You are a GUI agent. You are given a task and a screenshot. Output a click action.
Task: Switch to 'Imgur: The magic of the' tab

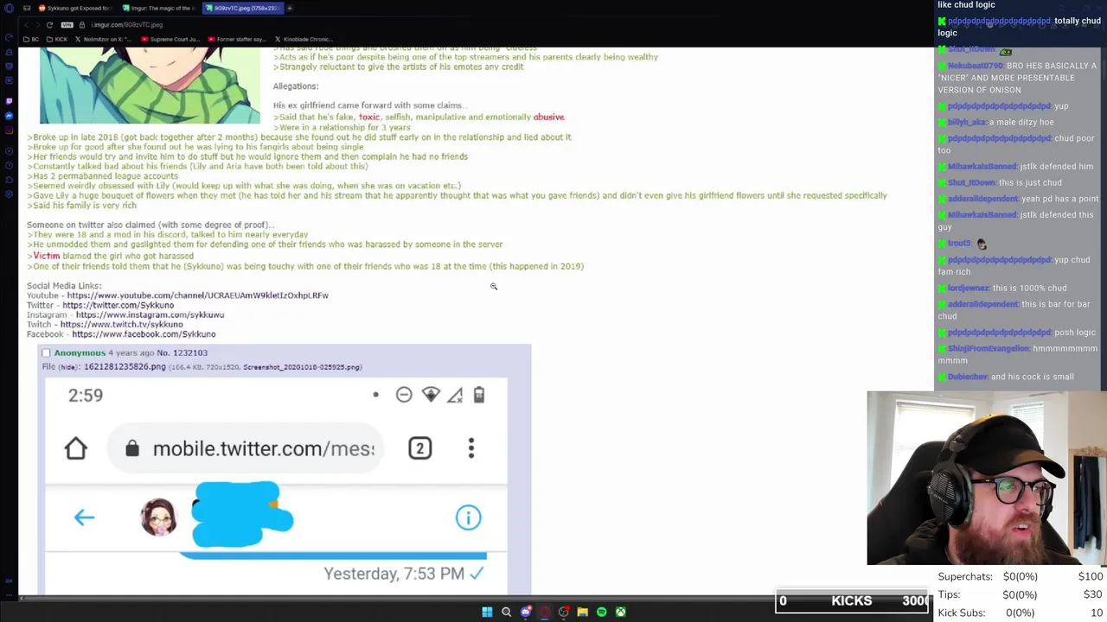tap(160, 8)
